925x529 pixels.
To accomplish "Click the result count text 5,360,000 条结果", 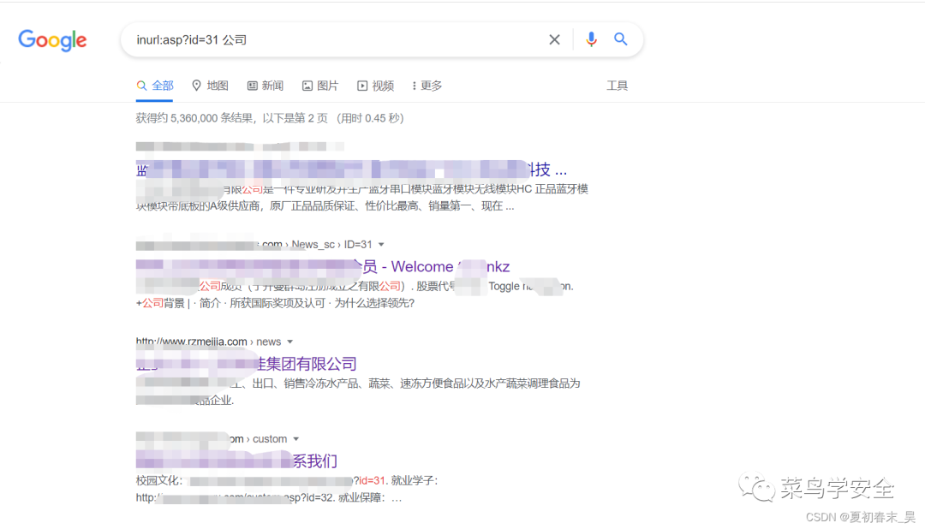I will coord(212,118).
